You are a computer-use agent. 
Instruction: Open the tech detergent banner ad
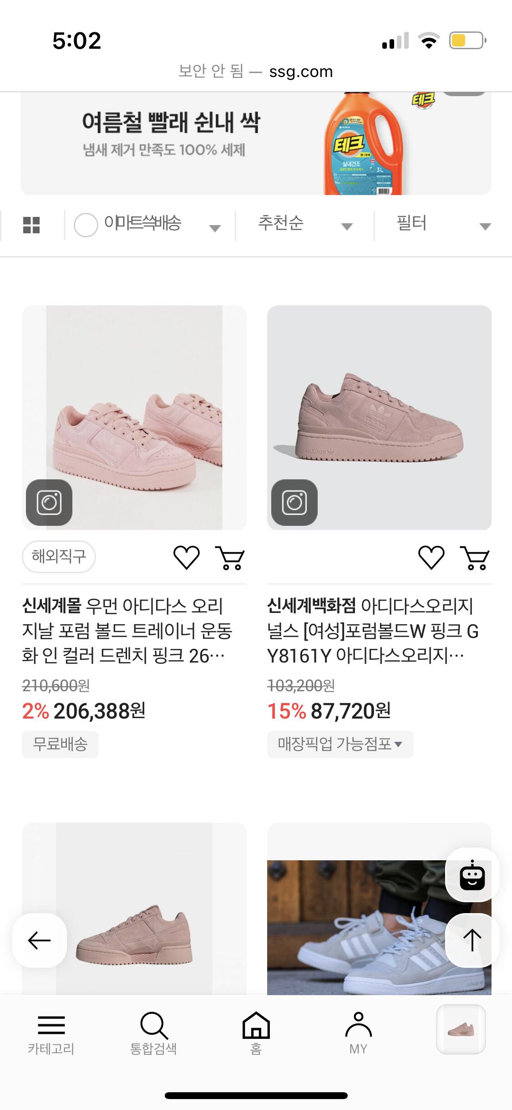coord(256,144)
